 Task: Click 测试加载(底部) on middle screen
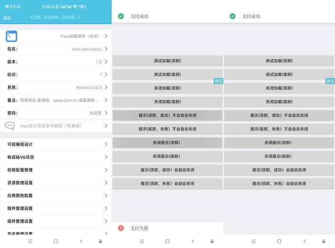pyautogui.click(x=167, y=75)
